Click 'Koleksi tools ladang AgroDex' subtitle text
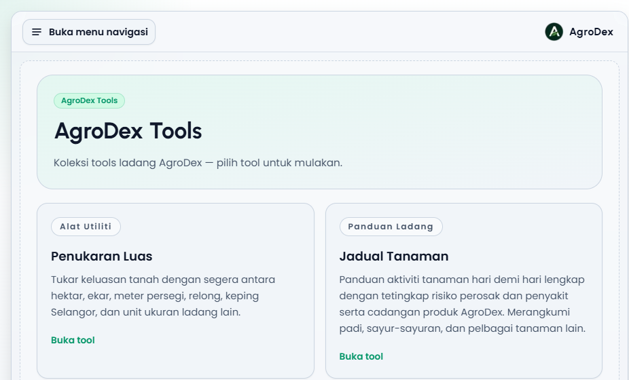 point(198,163)
